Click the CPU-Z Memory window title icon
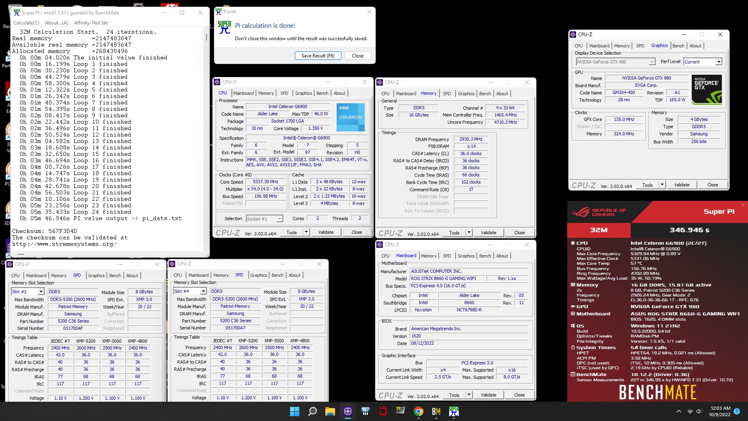The height and width of the screenshot is (421, 748). pos(380,82)
